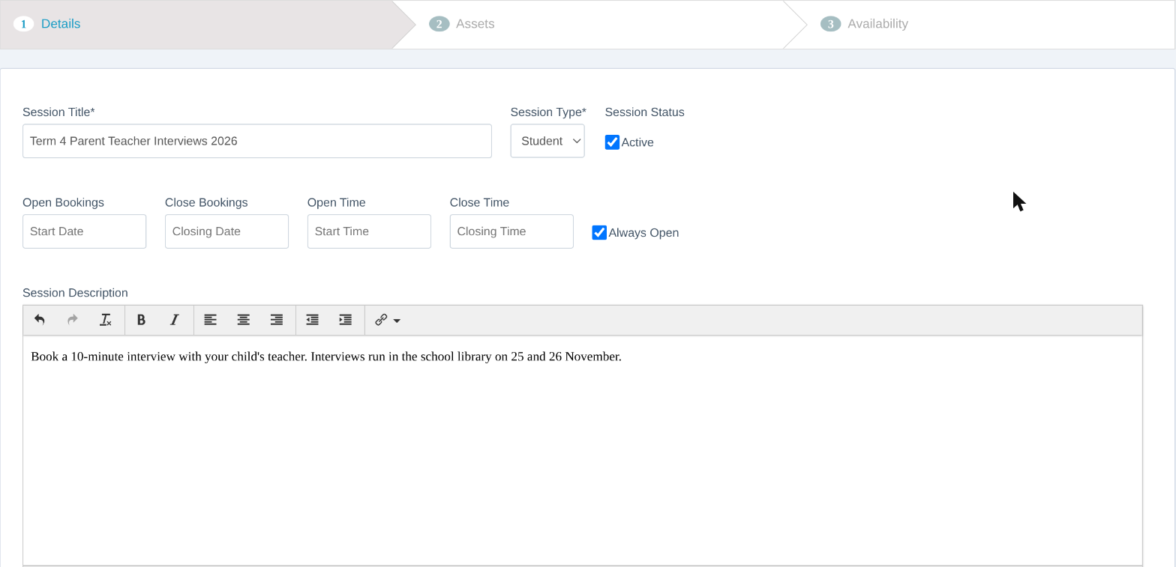Set the Close Bookings closing date
This screenshot has height=567, width=1176.
226,231
